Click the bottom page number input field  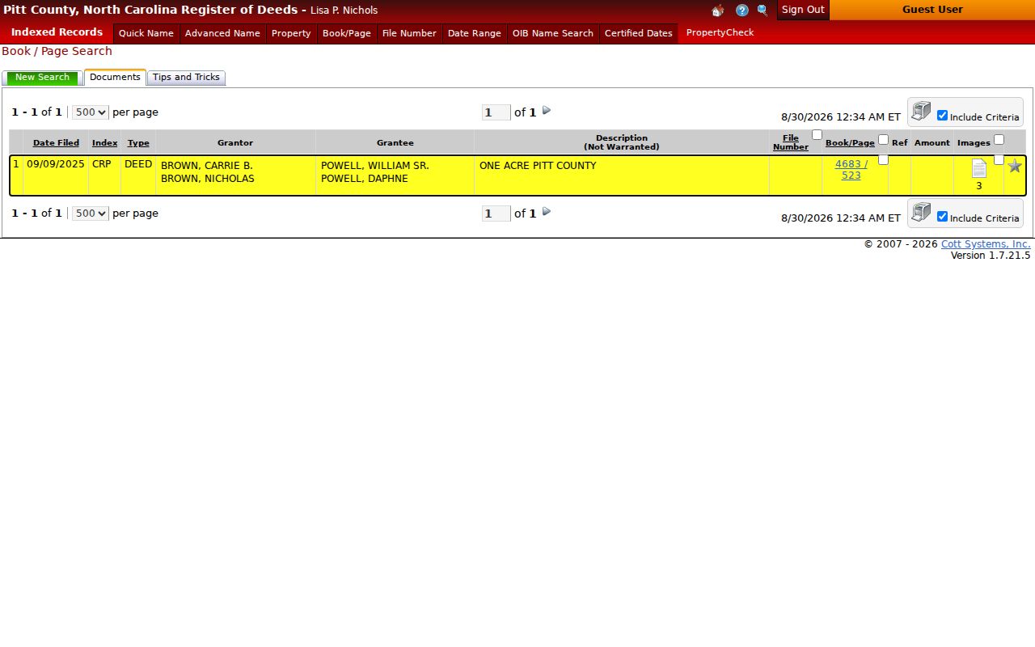[496, 214]
